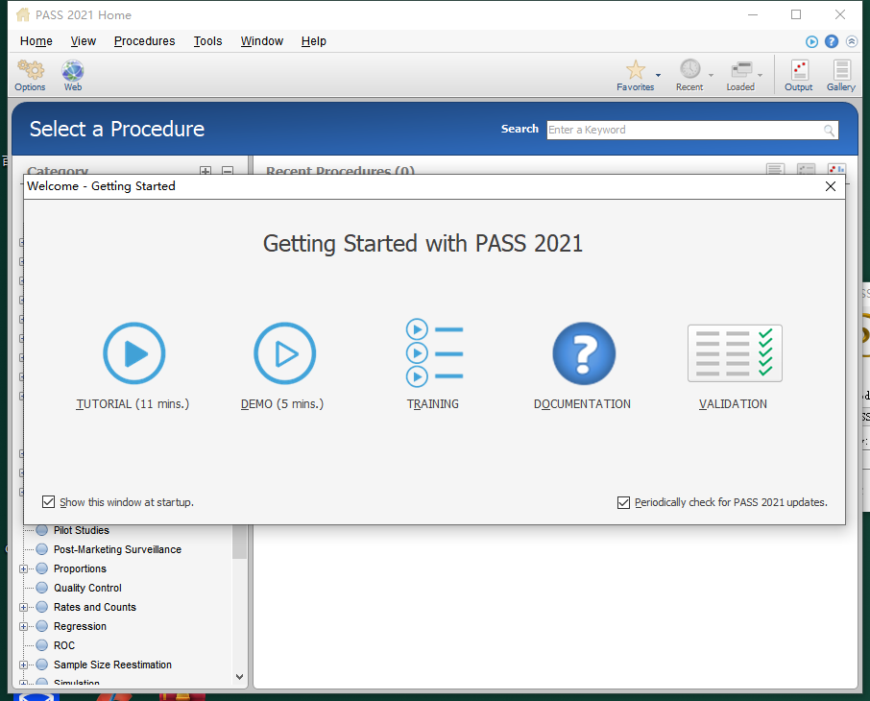
Task: Open the Options gear icon
Action: pos(30,70)
